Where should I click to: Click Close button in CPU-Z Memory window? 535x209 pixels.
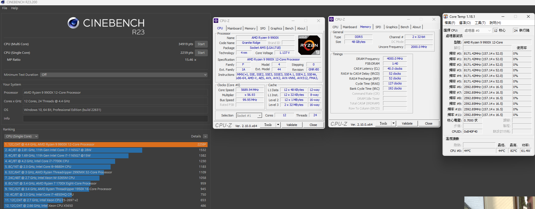tap(429, 123)
